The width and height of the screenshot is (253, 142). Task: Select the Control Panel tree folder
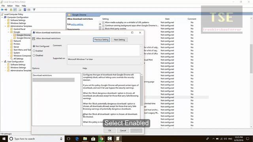pos(19,29)
